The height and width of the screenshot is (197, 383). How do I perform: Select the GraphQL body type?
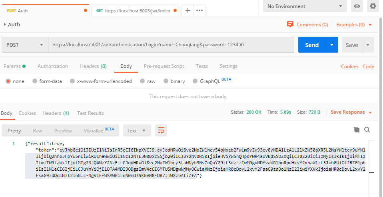pyautogui.click(x=206, y=81)
